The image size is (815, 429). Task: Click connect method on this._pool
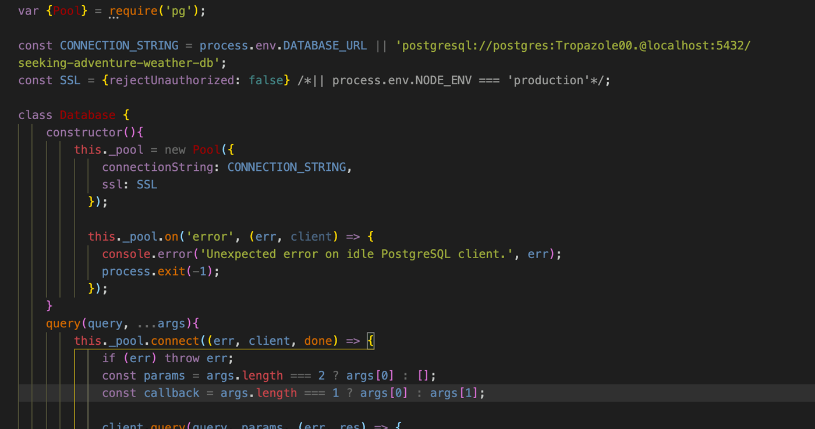175,341
